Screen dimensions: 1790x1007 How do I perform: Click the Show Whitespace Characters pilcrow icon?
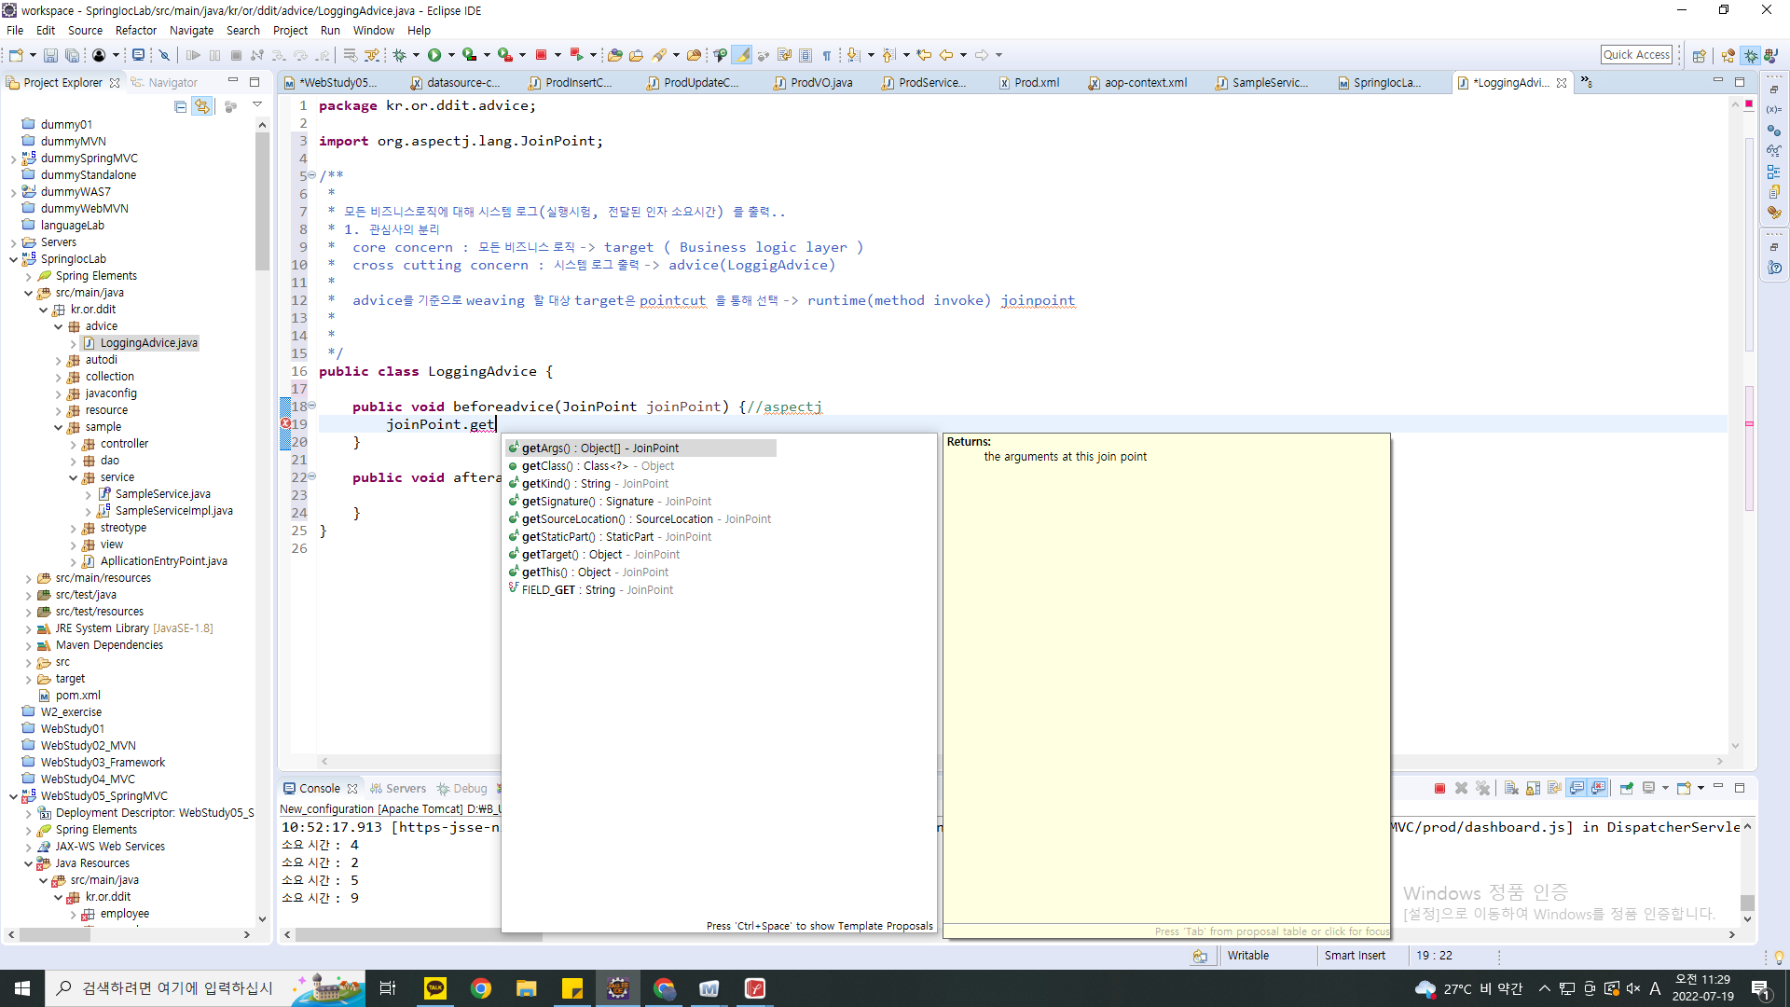point(827,56)
